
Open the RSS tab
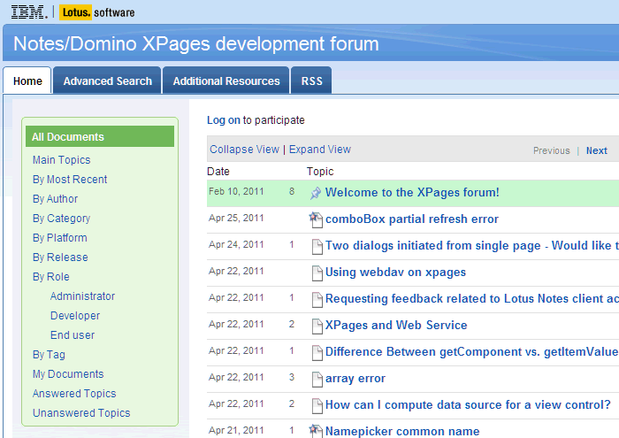(x=311, y=81)
